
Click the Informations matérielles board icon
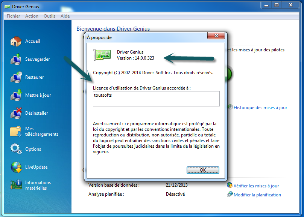click(16, 184)
